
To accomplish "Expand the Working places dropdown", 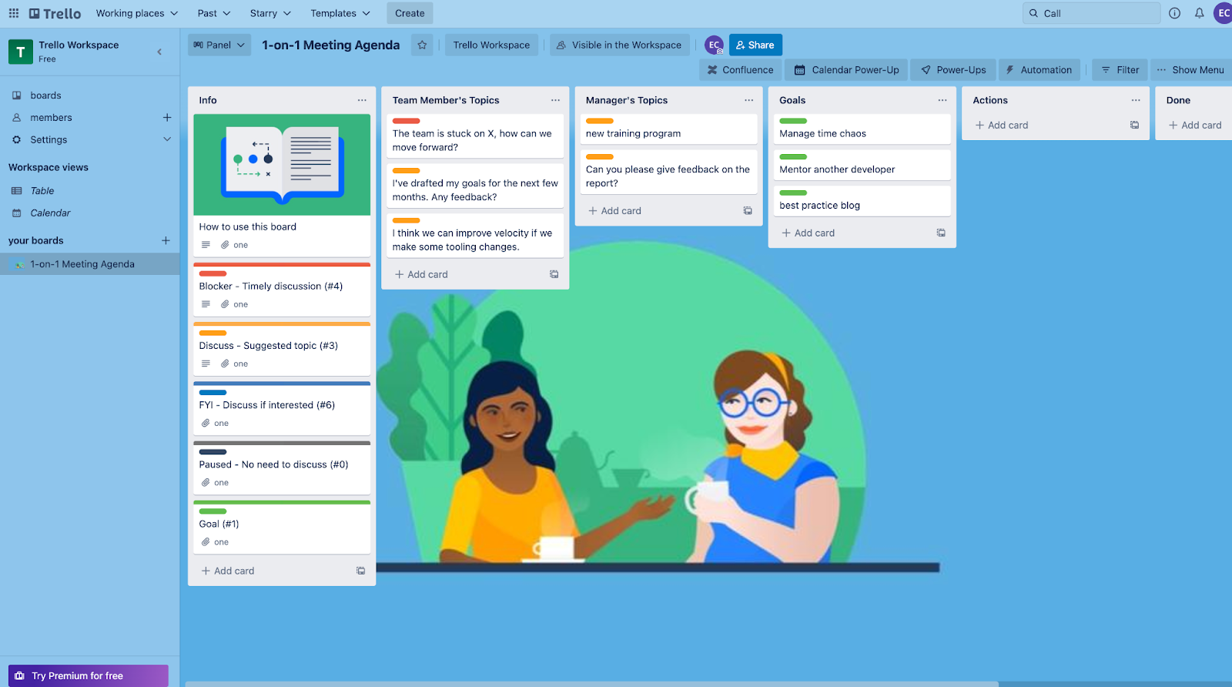I will pos(137,13).
